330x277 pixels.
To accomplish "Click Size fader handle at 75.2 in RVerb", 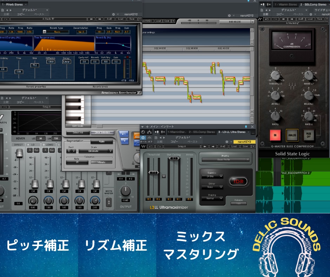I will pos(34,65).
